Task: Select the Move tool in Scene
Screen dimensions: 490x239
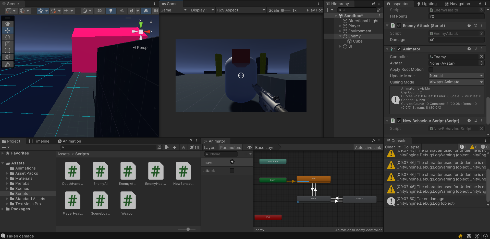Action: pyautogui.click(x=8, y=30)
